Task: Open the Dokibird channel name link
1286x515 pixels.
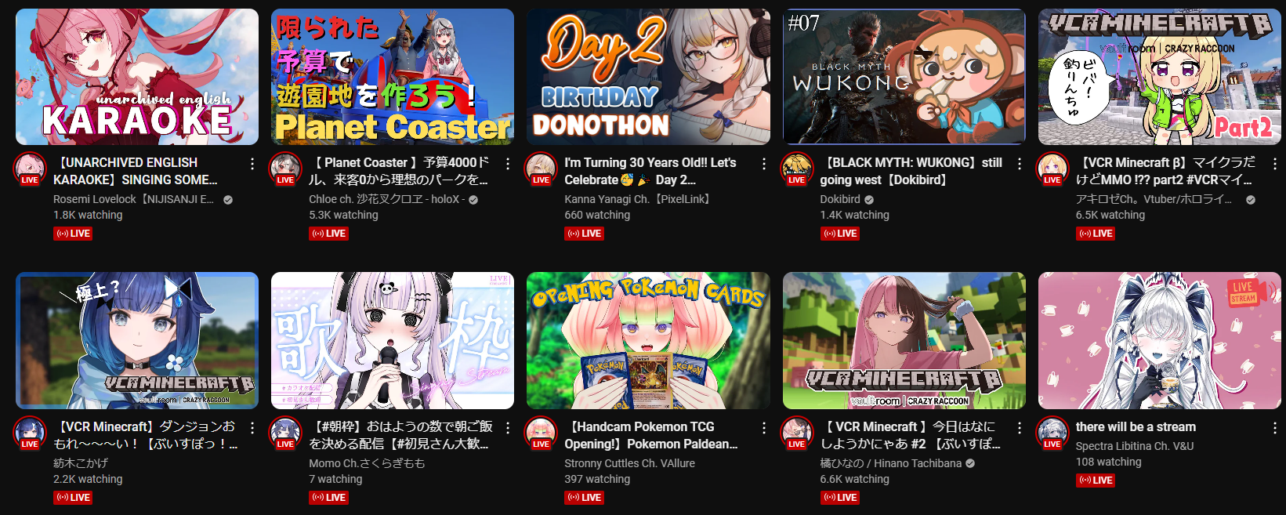Action: tap(840, 199)
